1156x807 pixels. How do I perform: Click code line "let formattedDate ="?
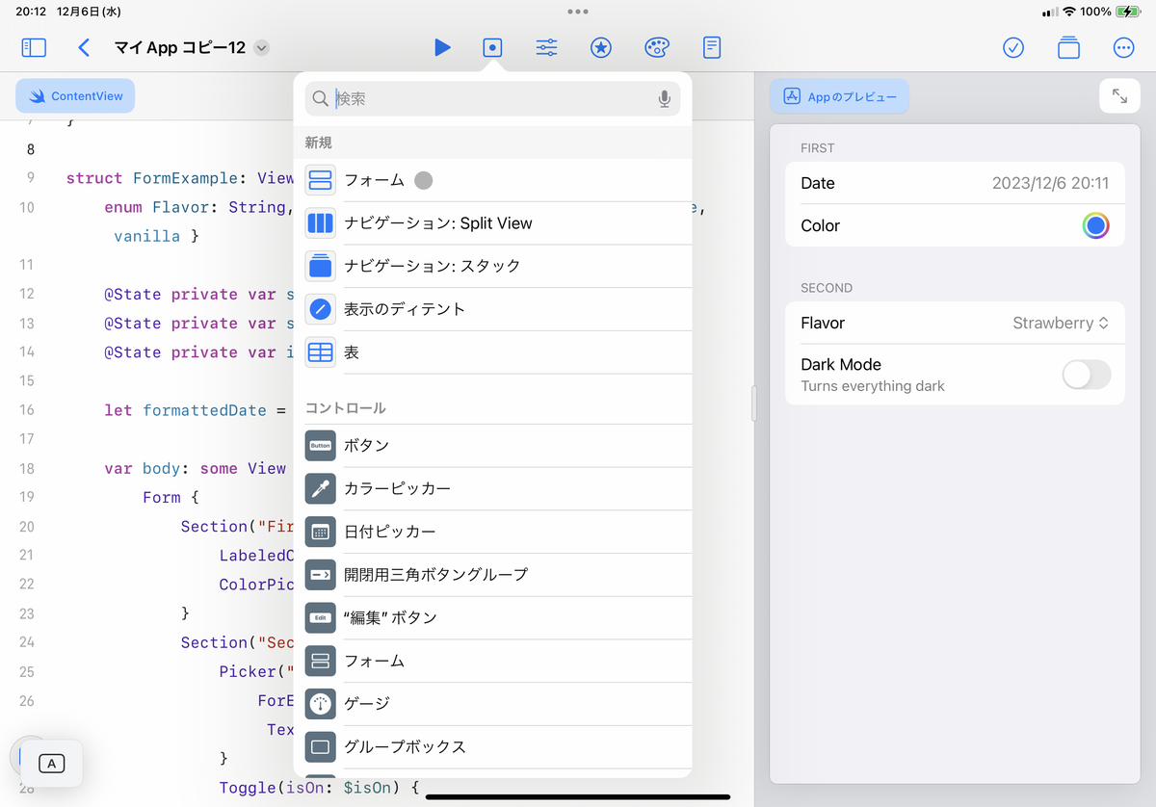coord(196,410)
